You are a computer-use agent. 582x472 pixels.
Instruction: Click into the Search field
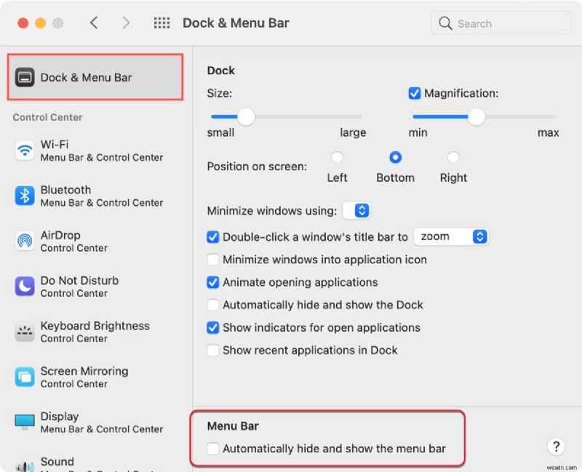501,23
